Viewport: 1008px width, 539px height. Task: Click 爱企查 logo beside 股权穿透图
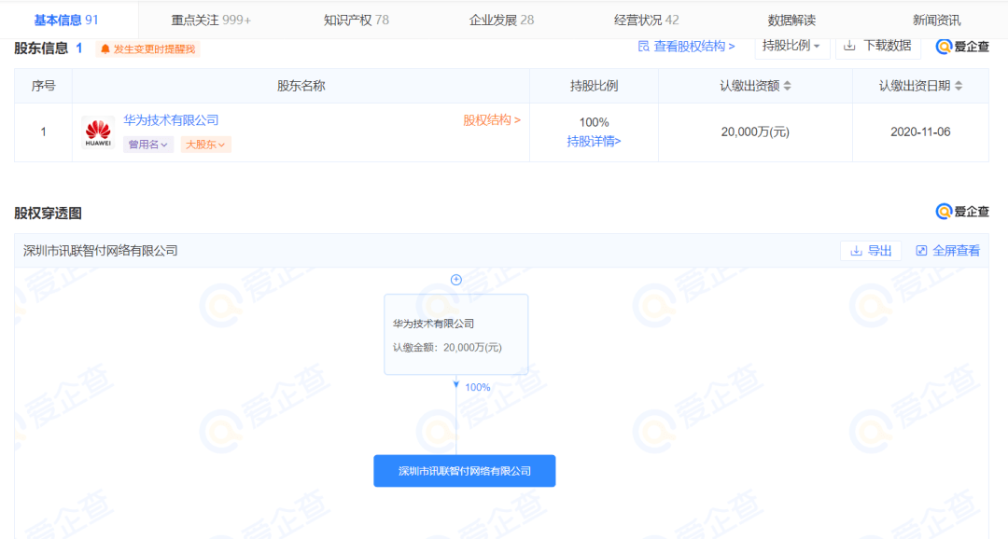click(962, 212)
